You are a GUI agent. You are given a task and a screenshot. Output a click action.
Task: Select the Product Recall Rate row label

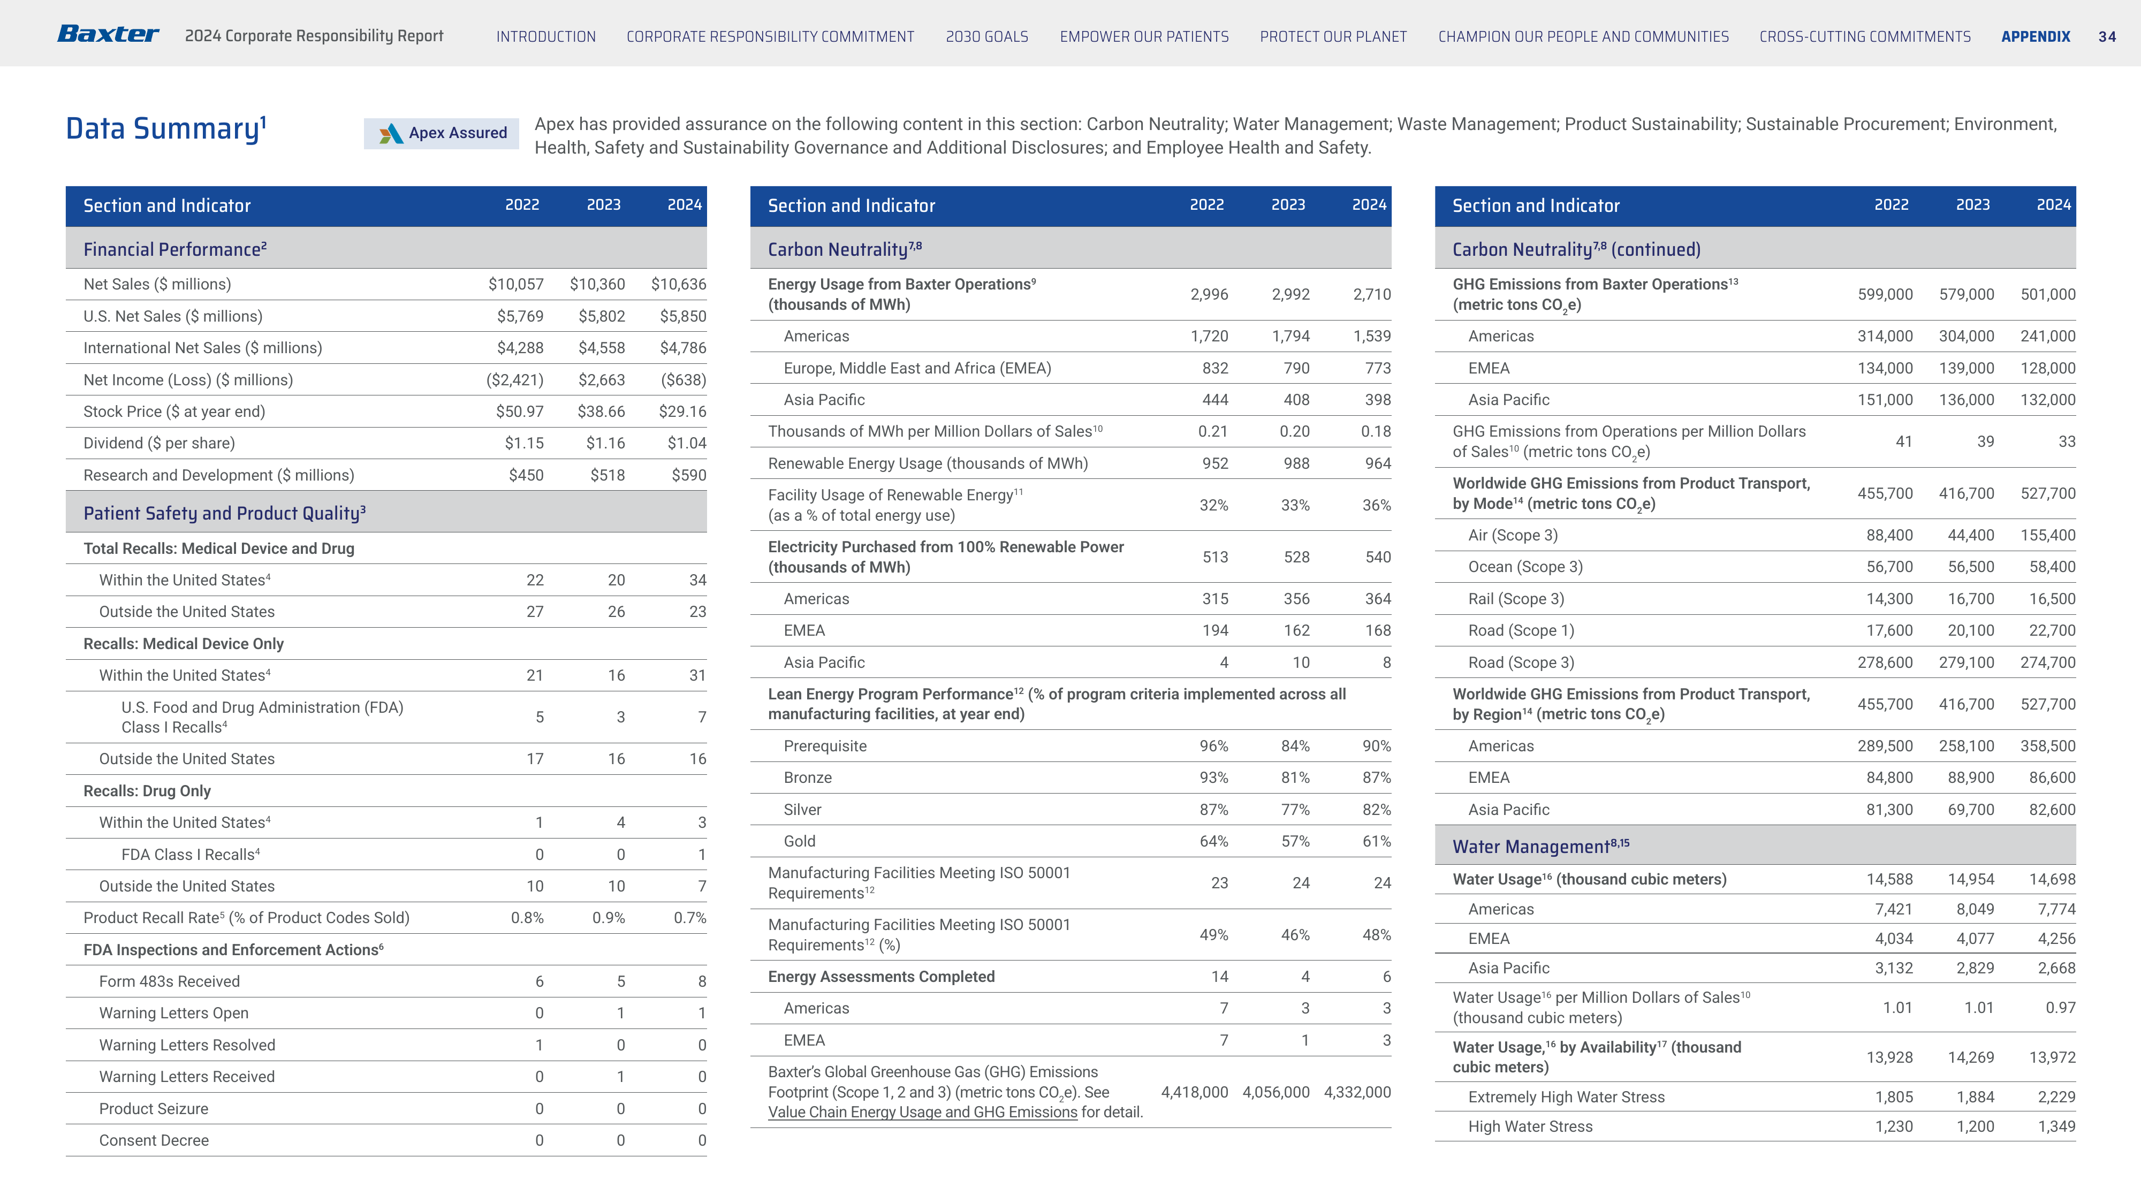247,918
